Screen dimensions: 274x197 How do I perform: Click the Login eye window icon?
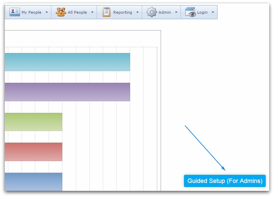(190, 12)
